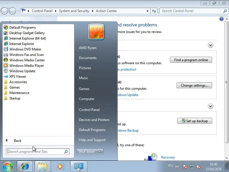Viewport: 229px width, 172px height.
Task: Open the Recovery link
Action: pyautogui.click(x=168, y=157)
